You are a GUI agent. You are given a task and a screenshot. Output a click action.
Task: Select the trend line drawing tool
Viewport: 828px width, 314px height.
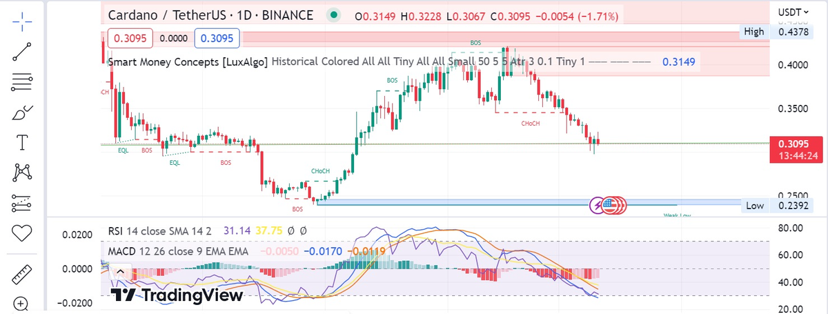[x=22, y=52]
